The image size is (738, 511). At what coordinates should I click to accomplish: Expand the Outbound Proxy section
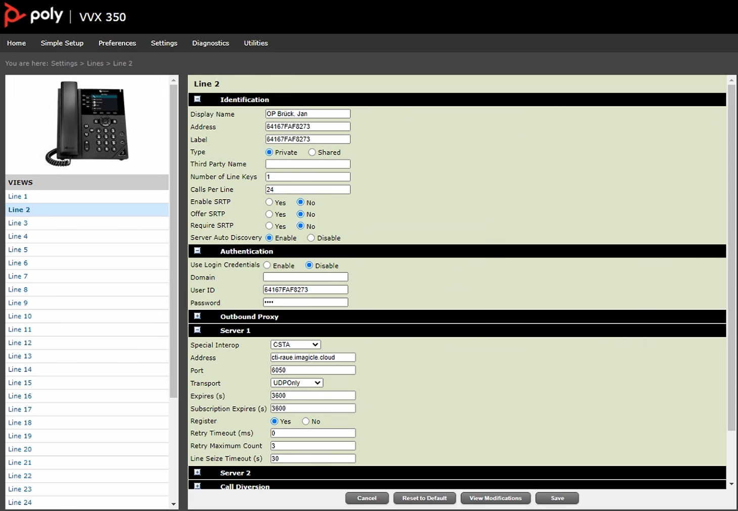pyautogui.click(x=198, y=316)
